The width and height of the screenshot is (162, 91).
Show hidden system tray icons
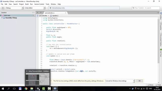[x=130, y=89]
